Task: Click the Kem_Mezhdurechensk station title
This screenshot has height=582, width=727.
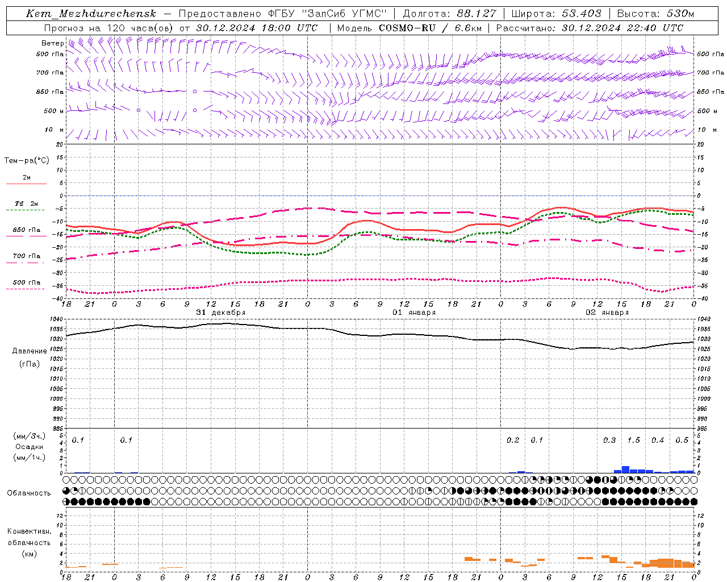Action: click(91, 14)
